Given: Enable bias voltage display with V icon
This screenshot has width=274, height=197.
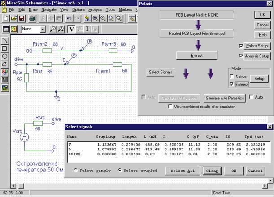Looking at the screenshot, I should click(71, 29).
